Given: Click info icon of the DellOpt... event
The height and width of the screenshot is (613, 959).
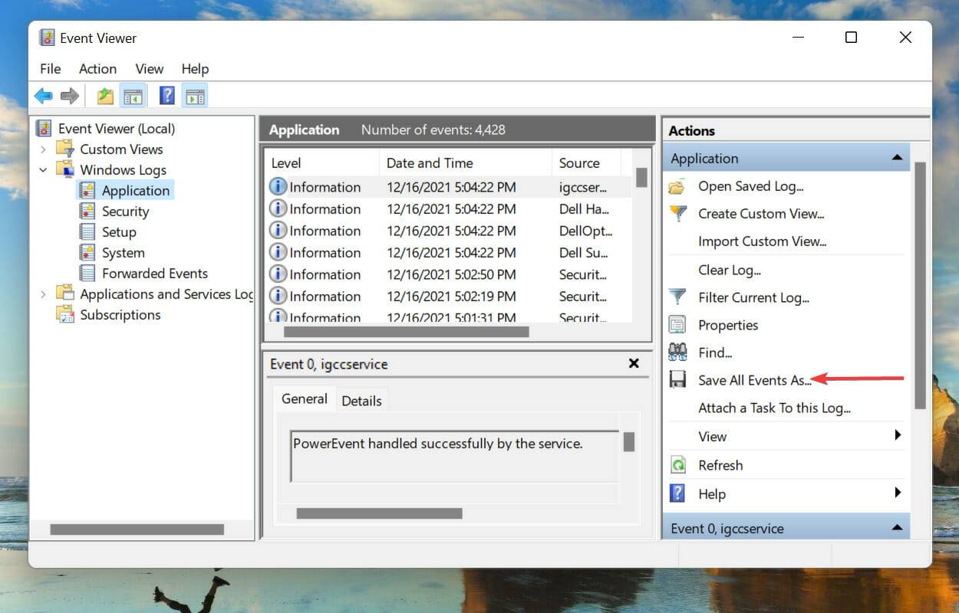Looking at the screenshot, I should 278,230.
